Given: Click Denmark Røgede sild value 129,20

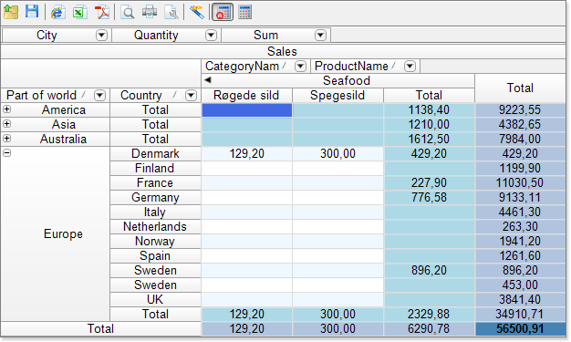Looking at the screenshot, I should (x=246, y=154).
